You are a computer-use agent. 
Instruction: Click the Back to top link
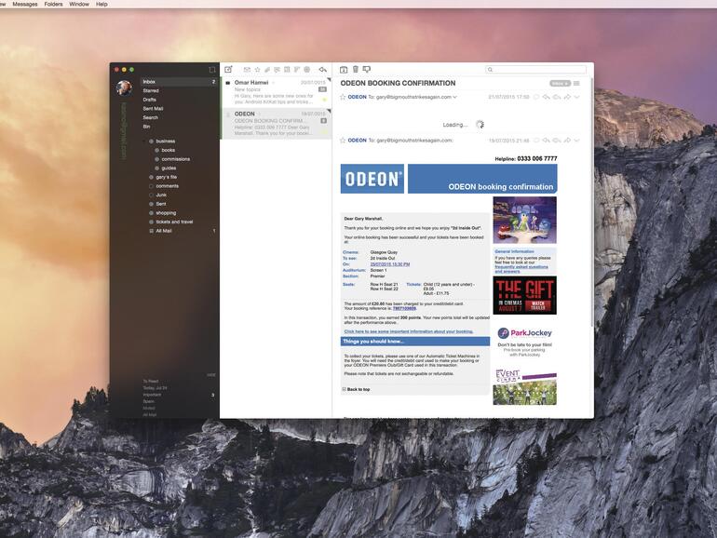coord(358,389)
